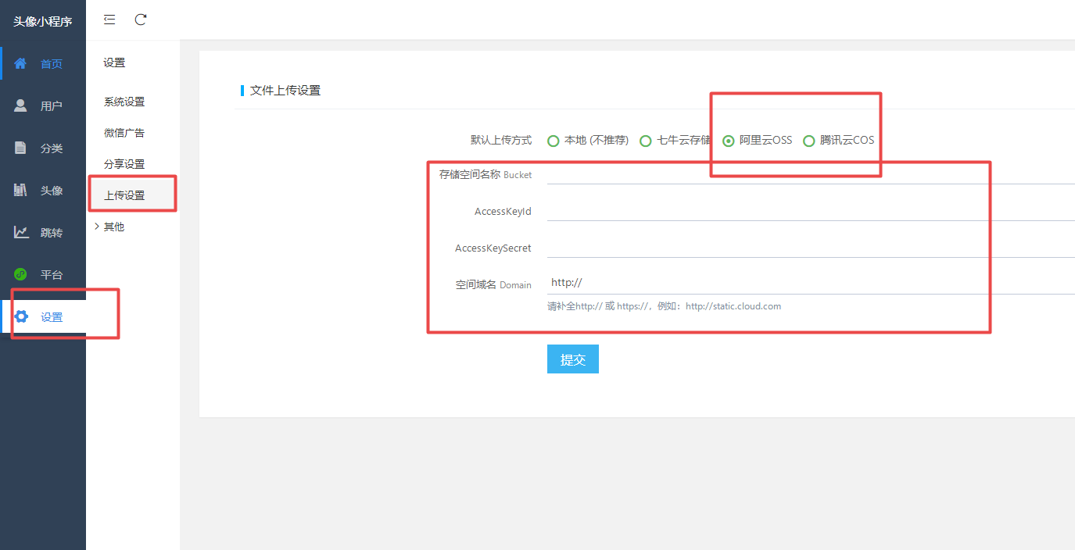Click the AccessKeySecret input field
The width and height of the screenshot is (1075, 550).
(811, 248)
